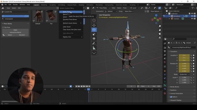The image size is (197, 110).
Task: Click the auto keying record button
Action: click(71, 86)
